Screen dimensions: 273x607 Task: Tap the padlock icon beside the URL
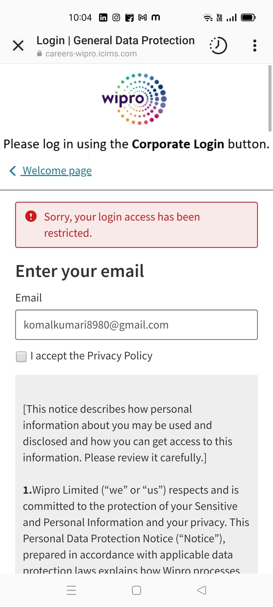coord(39,53)
